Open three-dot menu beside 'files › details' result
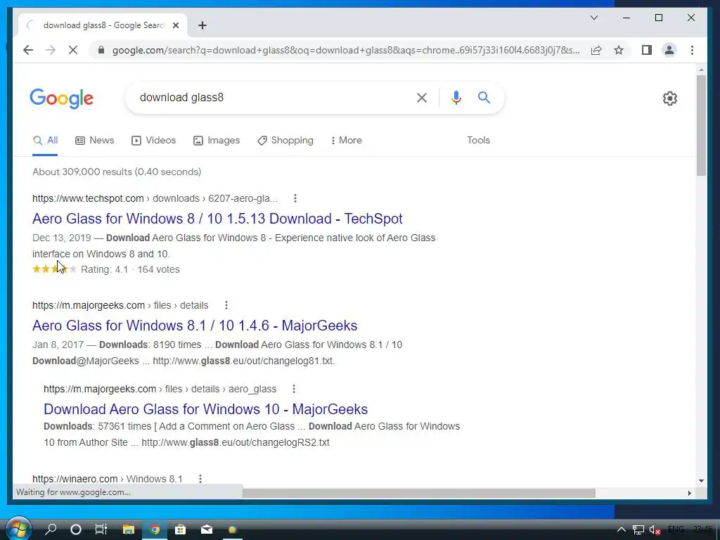720x540 pixels. (226, 305)
